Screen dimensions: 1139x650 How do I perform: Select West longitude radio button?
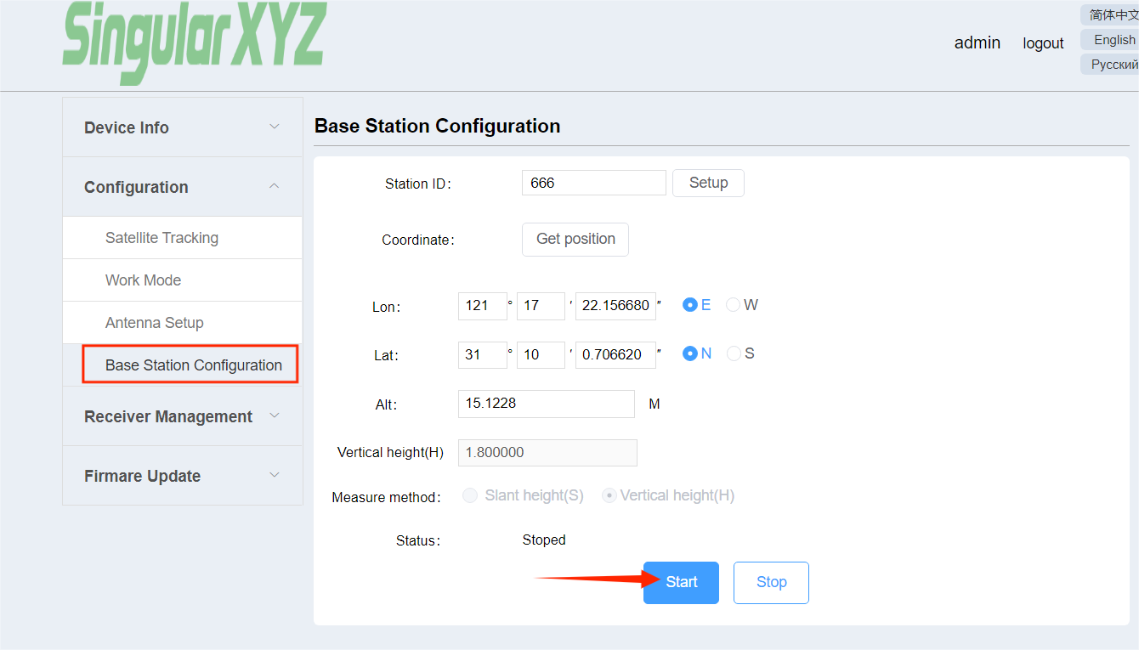(733, 305)
